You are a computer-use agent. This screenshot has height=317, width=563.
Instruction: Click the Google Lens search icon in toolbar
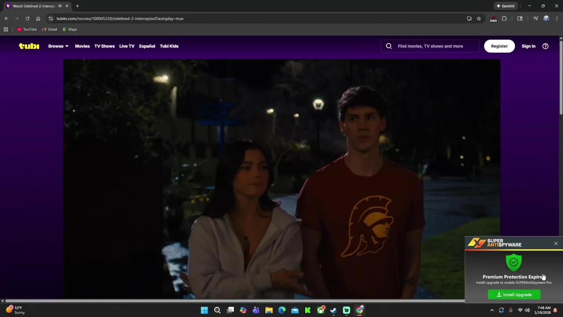click(x=520, y=18)
